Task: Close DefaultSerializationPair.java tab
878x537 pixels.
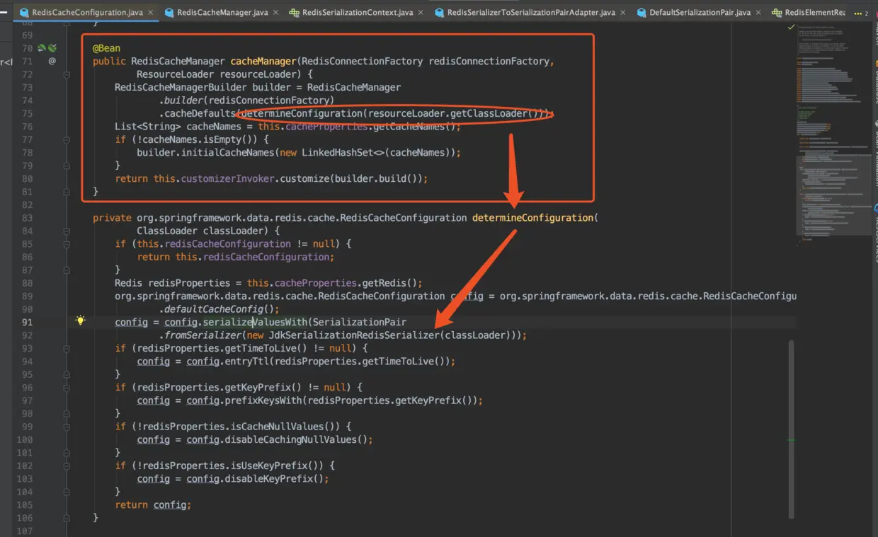Action: 758,13
